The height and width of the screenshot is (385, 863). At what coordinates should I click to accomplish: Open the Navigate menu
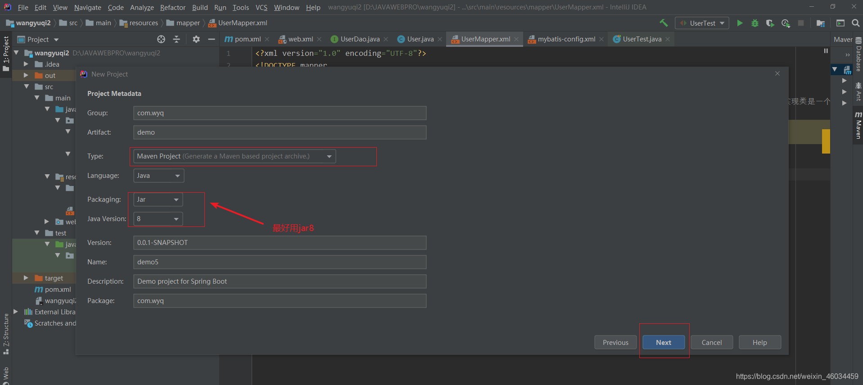coord(88,7)
